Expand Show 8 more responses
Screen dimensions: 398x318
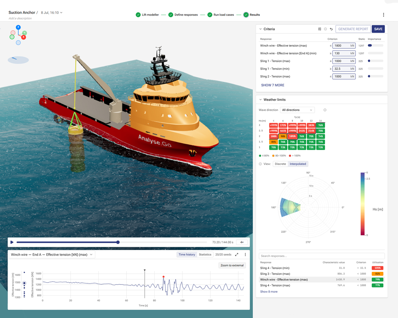269,291
